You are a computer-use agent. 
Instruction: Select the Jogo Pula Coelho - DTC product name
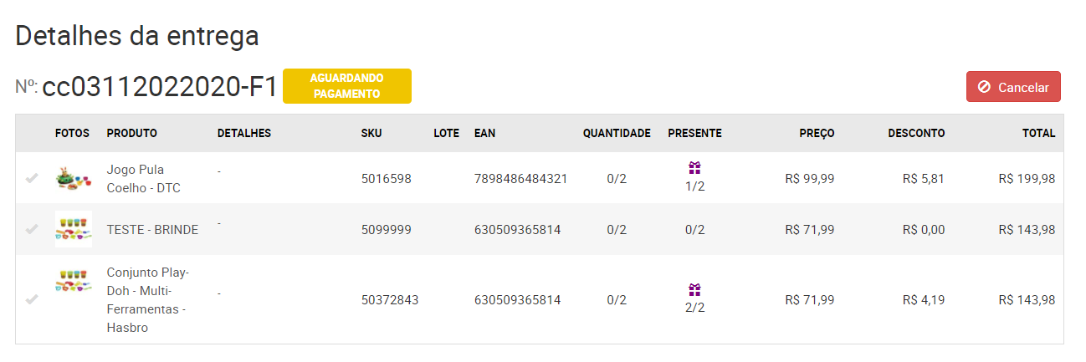(143, 179)
